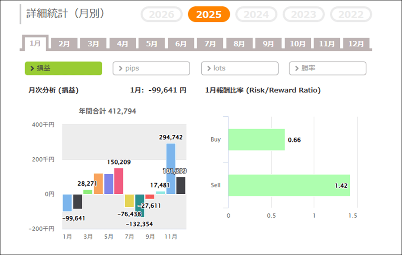The height and width of the screenshot is (255, 402).
Task: Click the Sell 1.42 ratio bar
Action: (x=289, y=185)
